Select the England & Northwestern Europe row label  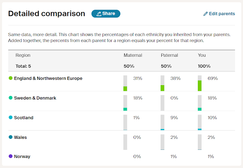pyautogui.click(x=48, y=78)
